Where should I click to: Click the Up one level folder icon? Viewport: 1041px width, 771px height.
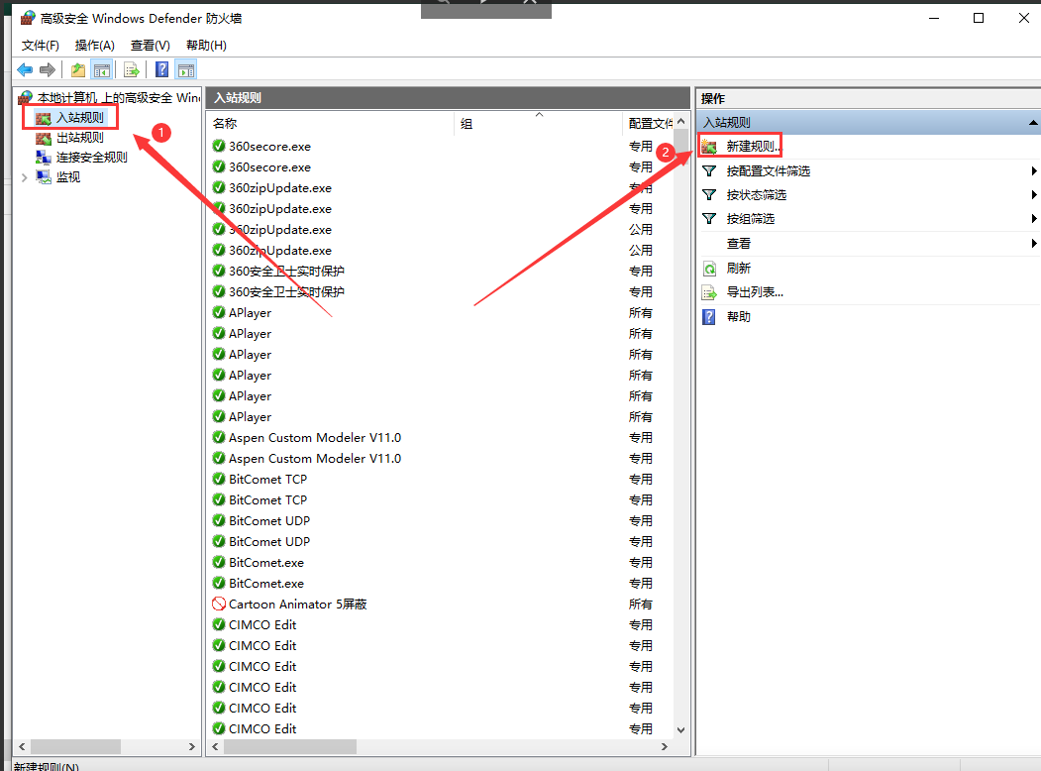(78, 69)
